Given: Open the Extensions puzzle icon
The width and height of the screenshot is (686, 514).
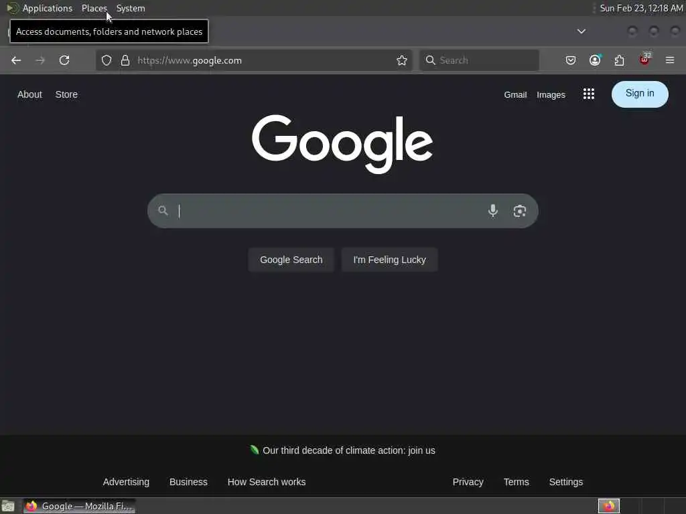Looking at the screenshot, I should [620, 60].
